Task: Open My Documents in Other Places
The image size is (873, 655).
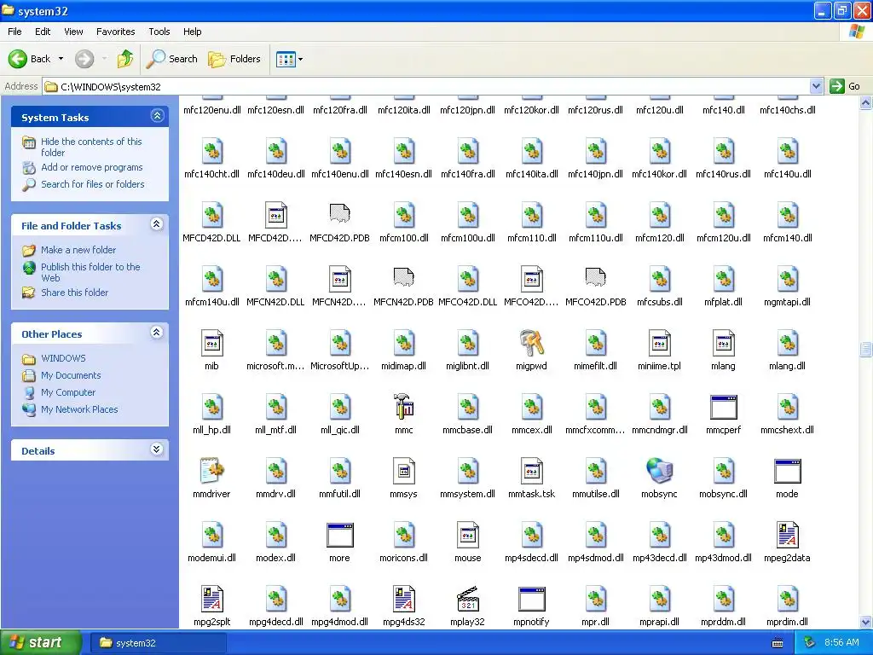Action: click(71, 375)
